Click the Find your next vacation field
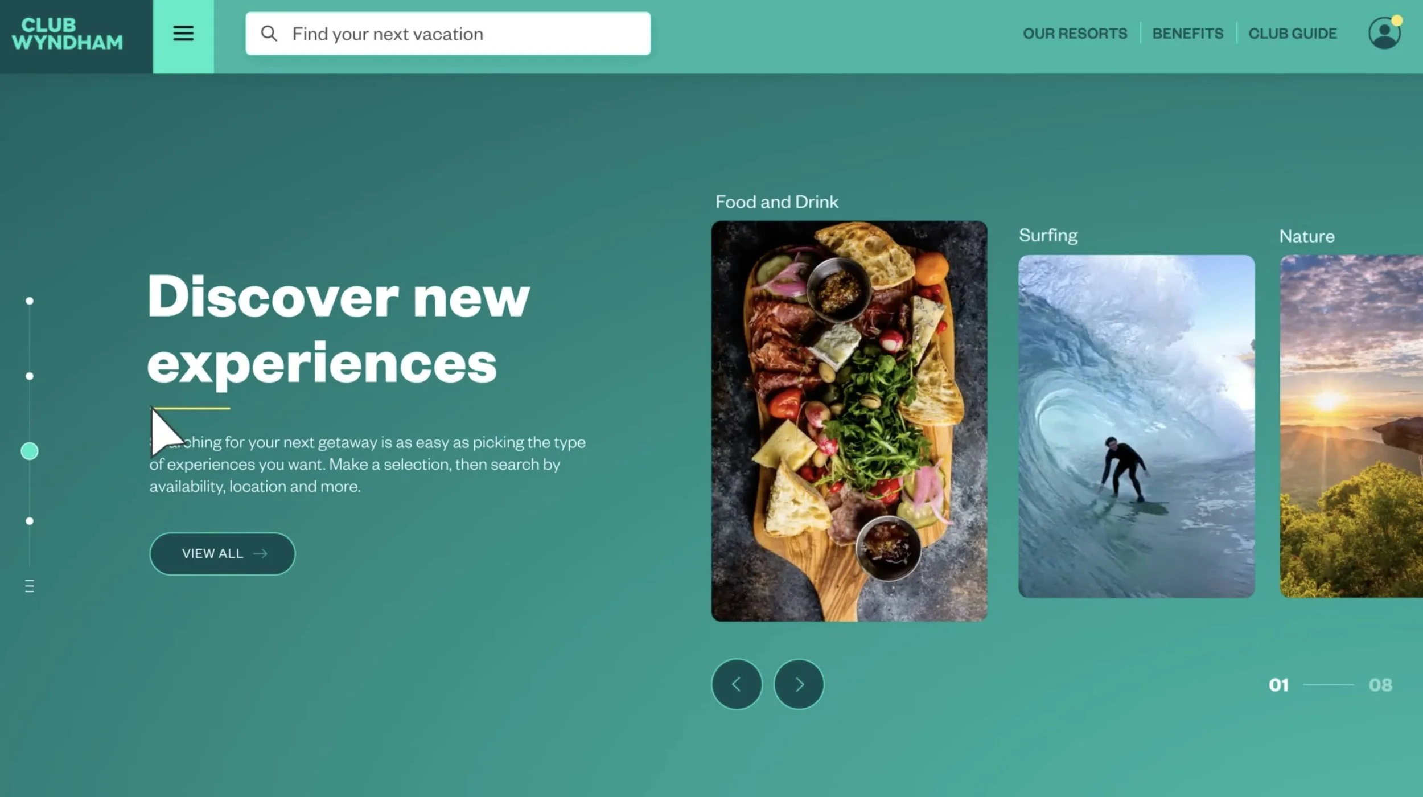 [x=448, y=34]
